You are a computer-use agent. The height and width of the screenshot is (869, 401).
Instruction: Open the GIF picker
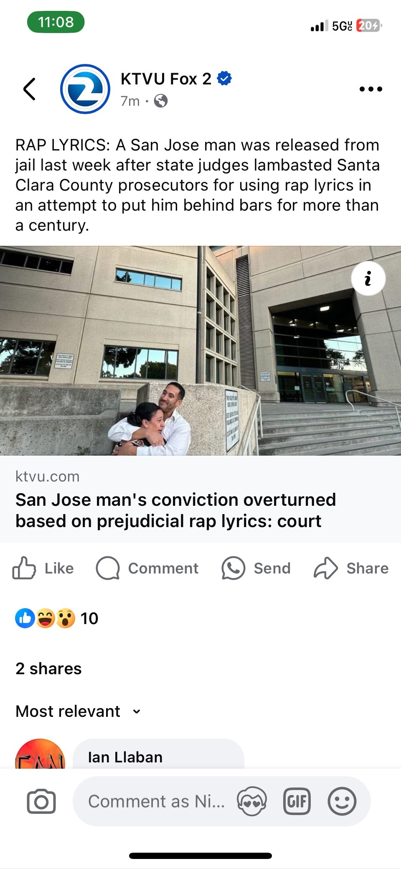click(297, 801)
